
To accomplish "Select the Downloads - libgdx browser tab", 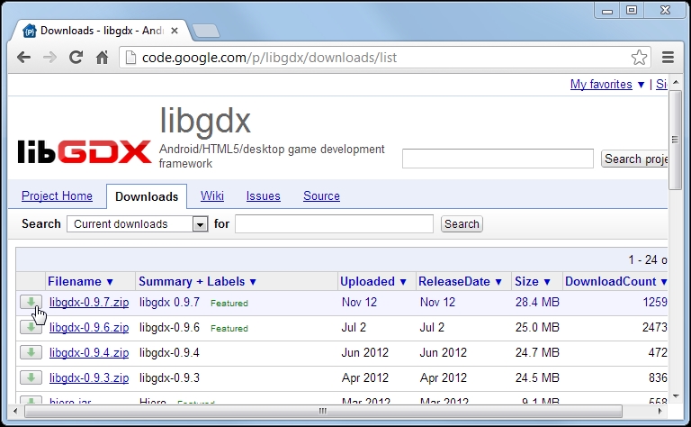I will click(x=102, y=31).
